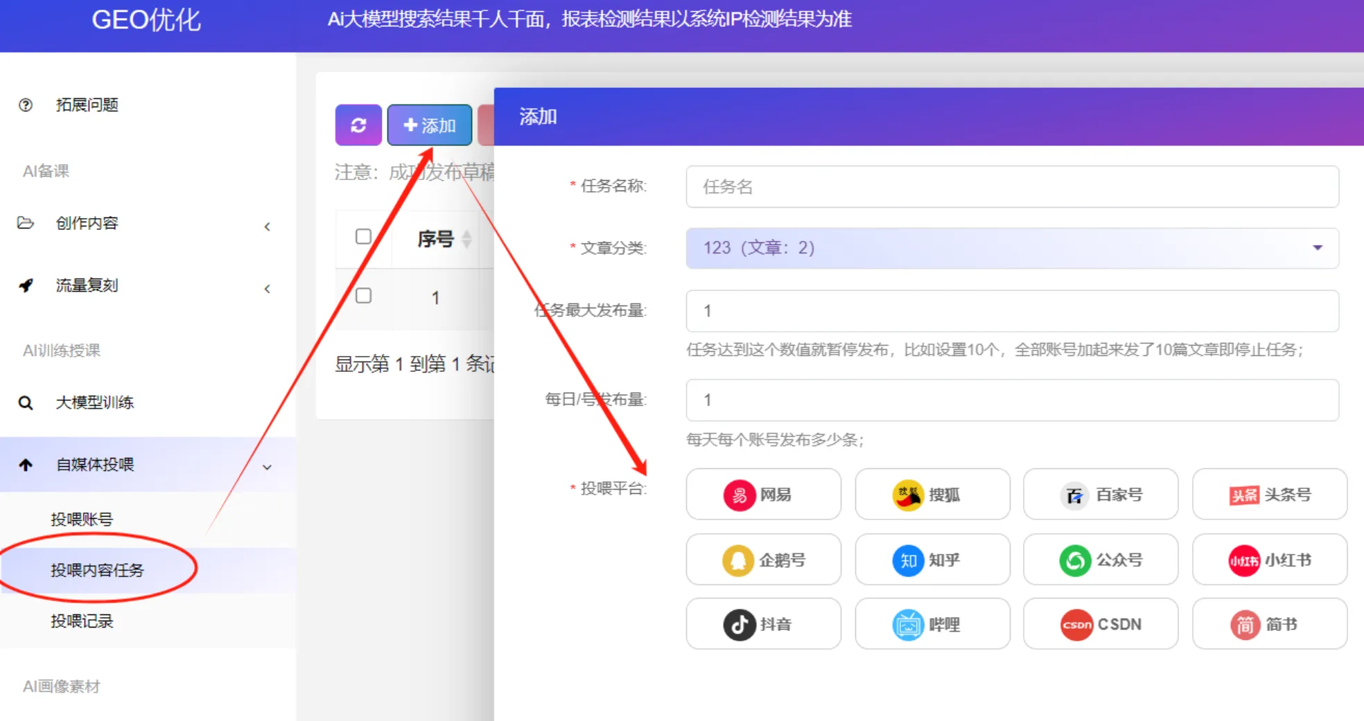Click the question mark icon beside 拓展问题

pos(26,105)
